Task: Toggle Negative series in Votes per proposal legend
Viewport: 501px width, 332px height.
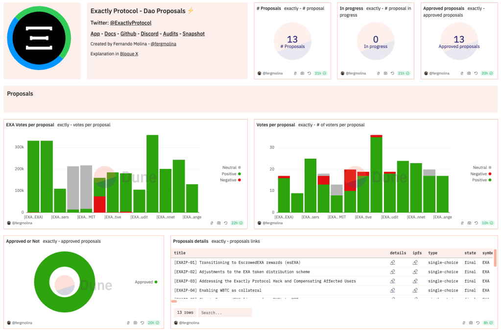Action: click(x=481, y=174)
